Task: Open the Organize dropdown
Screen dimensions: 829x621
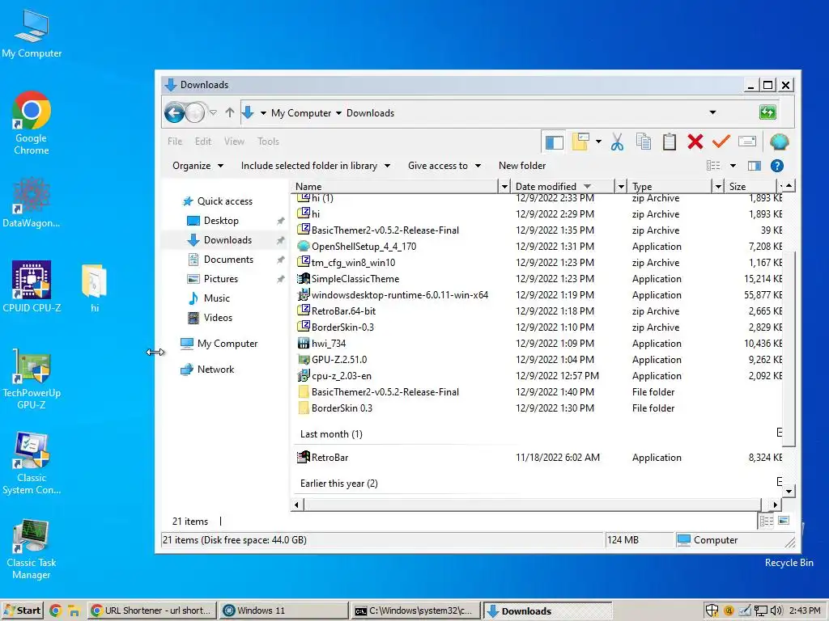Action: point(198,166)
